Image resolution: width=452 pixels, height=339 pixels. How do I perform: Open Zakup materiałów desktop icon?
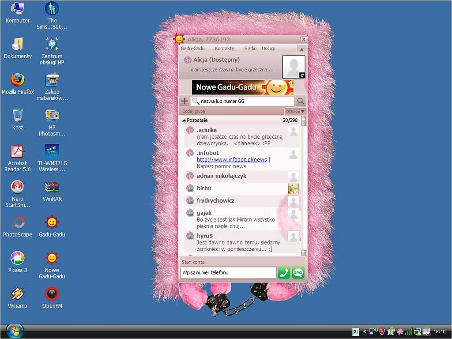[52, 87]
